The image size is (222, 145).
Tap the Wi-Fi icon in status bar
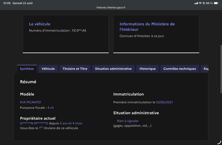point(200,3)
